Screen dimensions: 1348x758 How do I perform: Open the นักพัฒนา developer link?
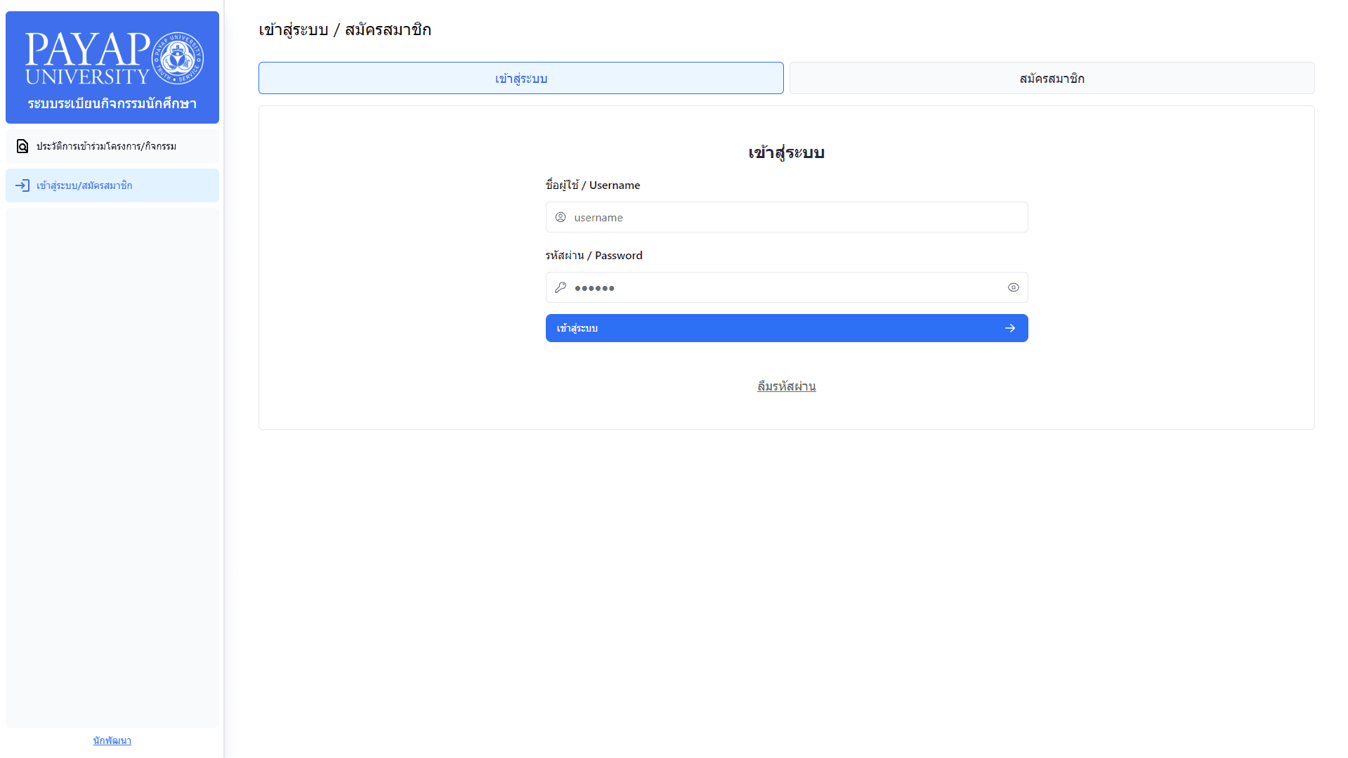pos(112,740)
